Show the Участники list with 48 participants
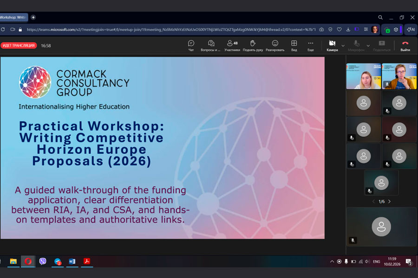 pos(232,45)
